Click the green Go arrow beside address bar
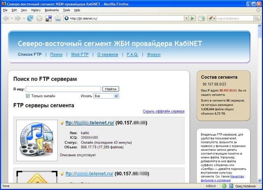The height and width of the screenshot is (190, 263). point(192,19)
